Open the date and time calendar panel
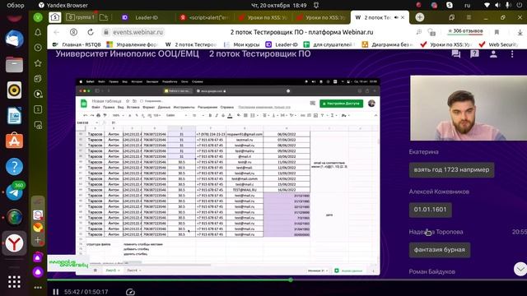Viewport: 527px width, 296px height. pos(279,5)
